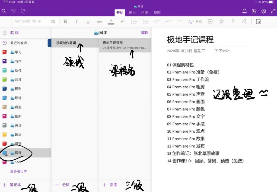Toggle bold formatting
The height and width of the screenshot is (192, 277).
[65, 22]
